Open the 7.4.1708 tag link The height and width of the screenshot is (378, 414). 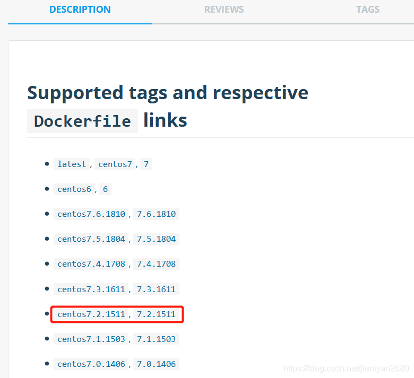coord(156,264)
